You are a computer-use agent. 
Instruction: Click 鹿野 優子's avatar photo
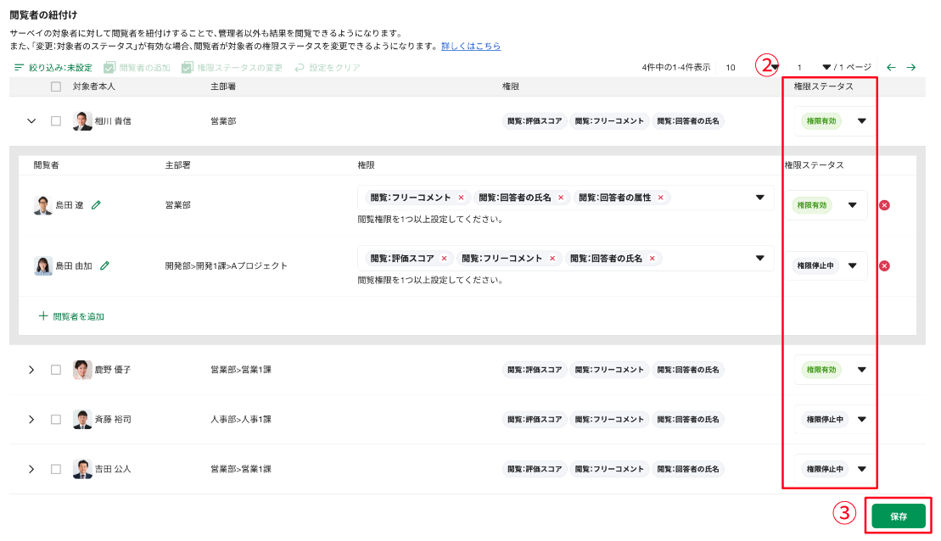click(82, 370)
